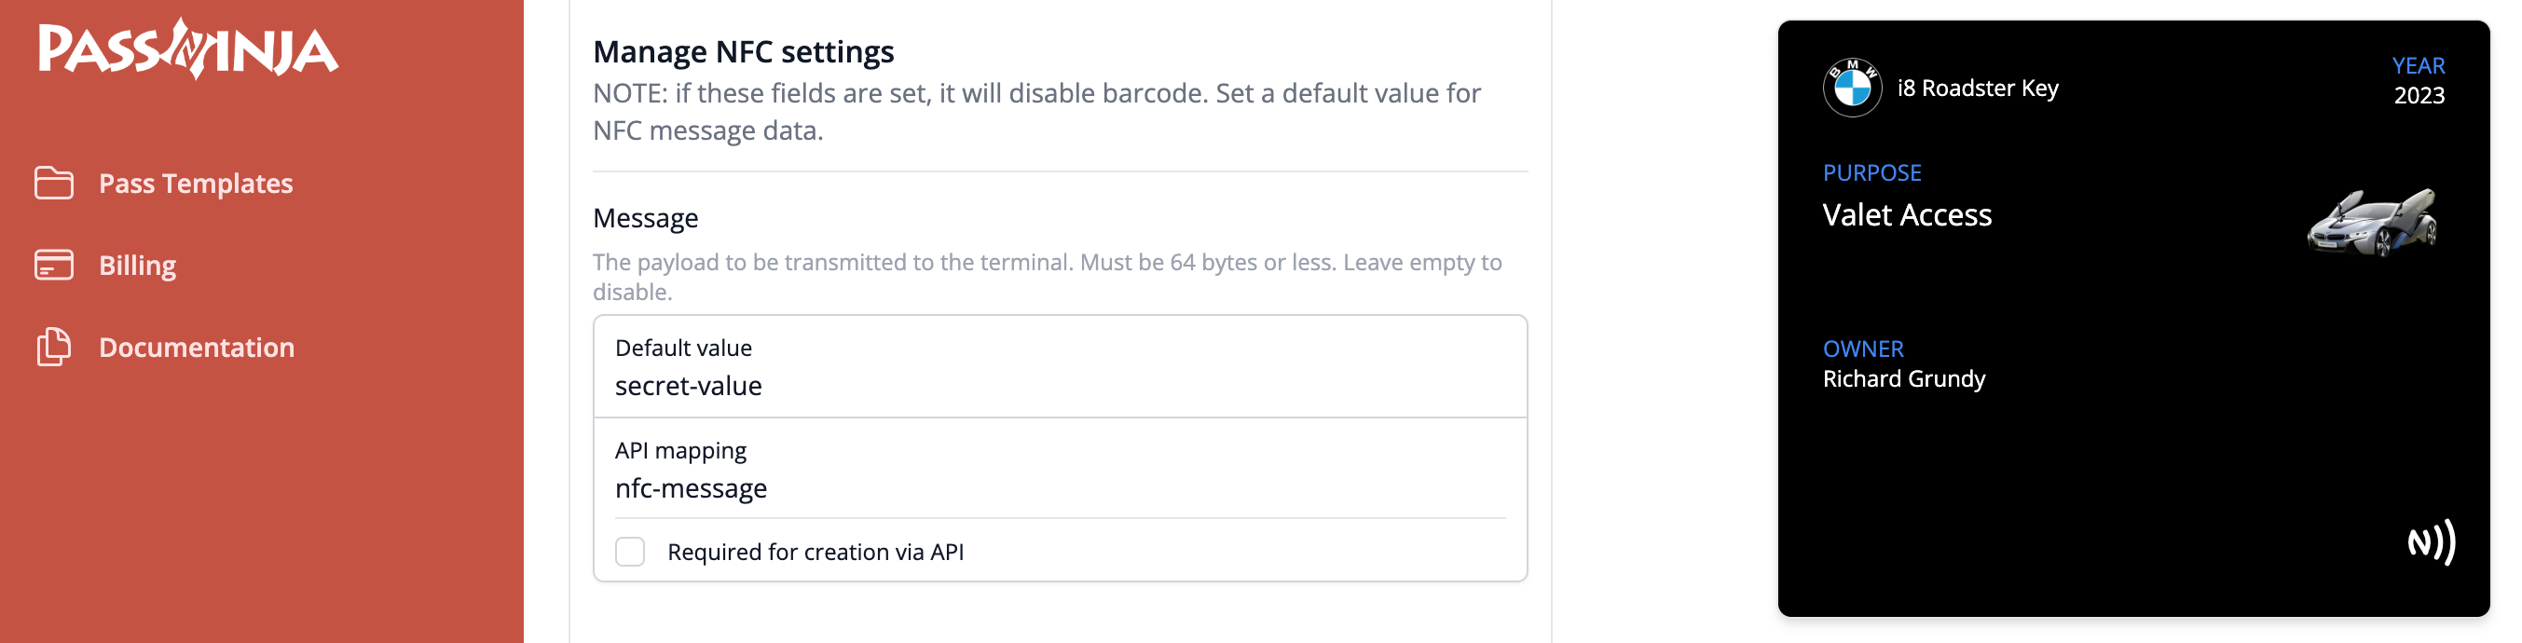Click the Message section label
The height and width of the screenshot is (643, 2522).
[645, 217]
